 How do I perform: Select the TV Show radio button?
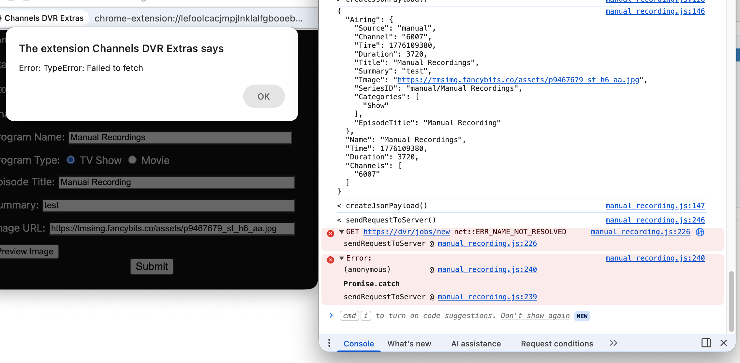pos(71,160)
